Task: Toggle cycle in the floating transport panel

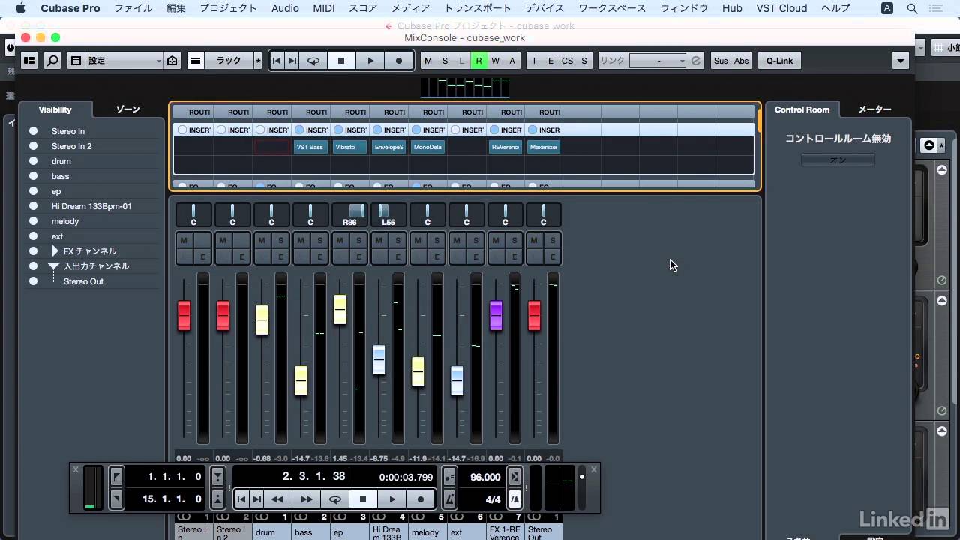Action: [x=335, y=499]
